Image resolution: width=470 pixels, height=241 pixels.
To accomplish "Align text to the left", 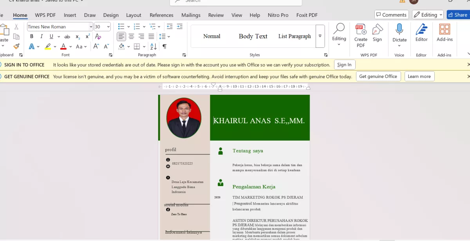I will (121, 36).
